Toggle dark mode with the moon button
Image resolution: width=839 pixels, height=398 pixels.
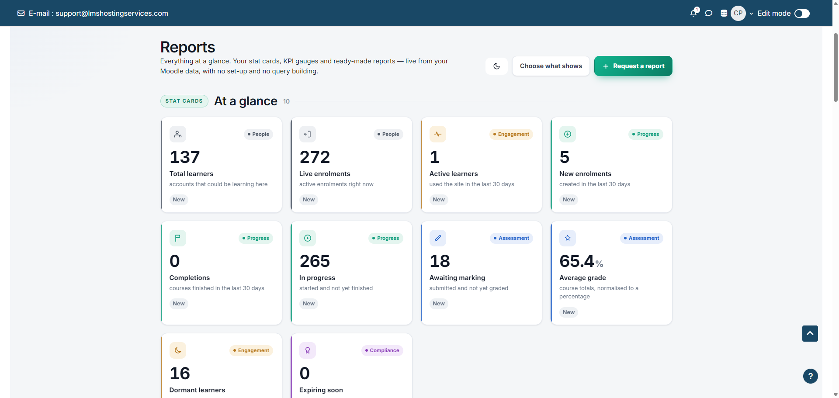(x=497, y=66)
